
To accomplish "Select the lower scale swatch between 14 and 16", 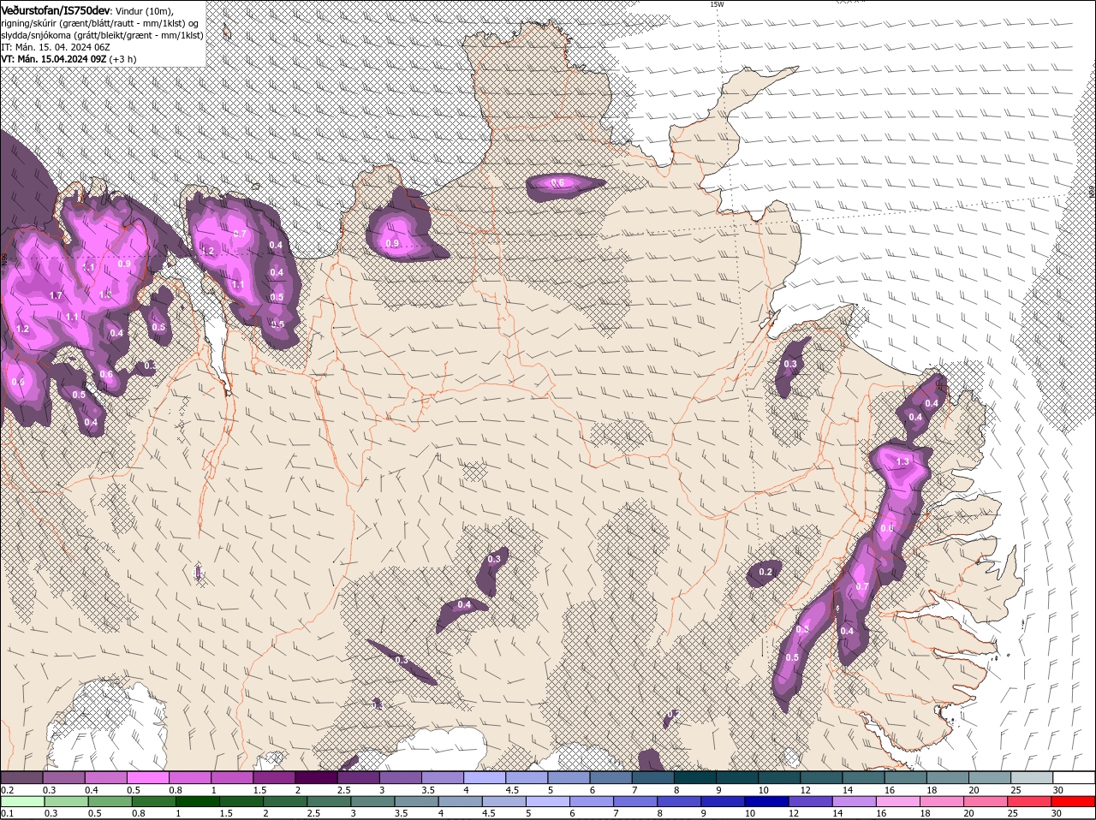I will [x=854, y=801].
